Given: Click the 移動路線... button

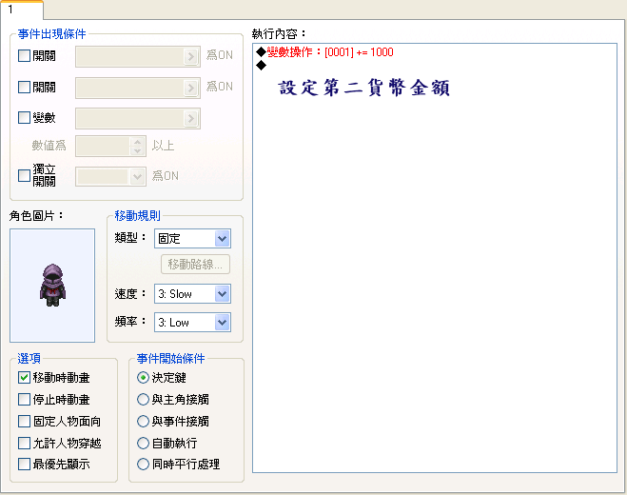Looking at the screenshot, I should point(196,265).
